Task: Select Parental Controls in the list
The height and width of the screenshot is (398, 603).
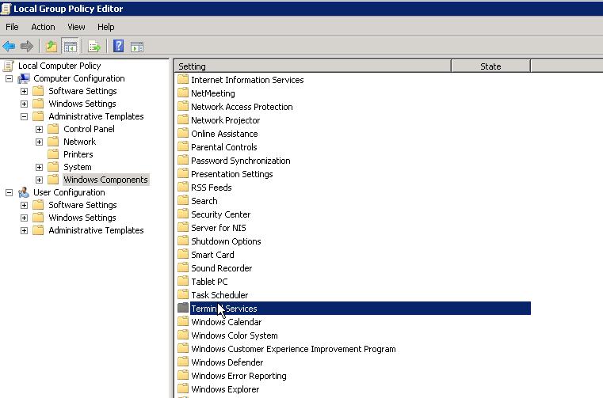Action: pyautogui.click(x=223, y=147)
